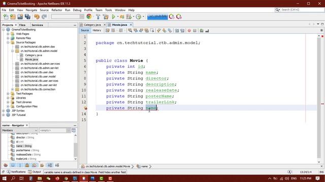Screen dimensions: 325x182
Task: Switch to the Services tab
Action: pyautogui.click(x=37, y=25)
